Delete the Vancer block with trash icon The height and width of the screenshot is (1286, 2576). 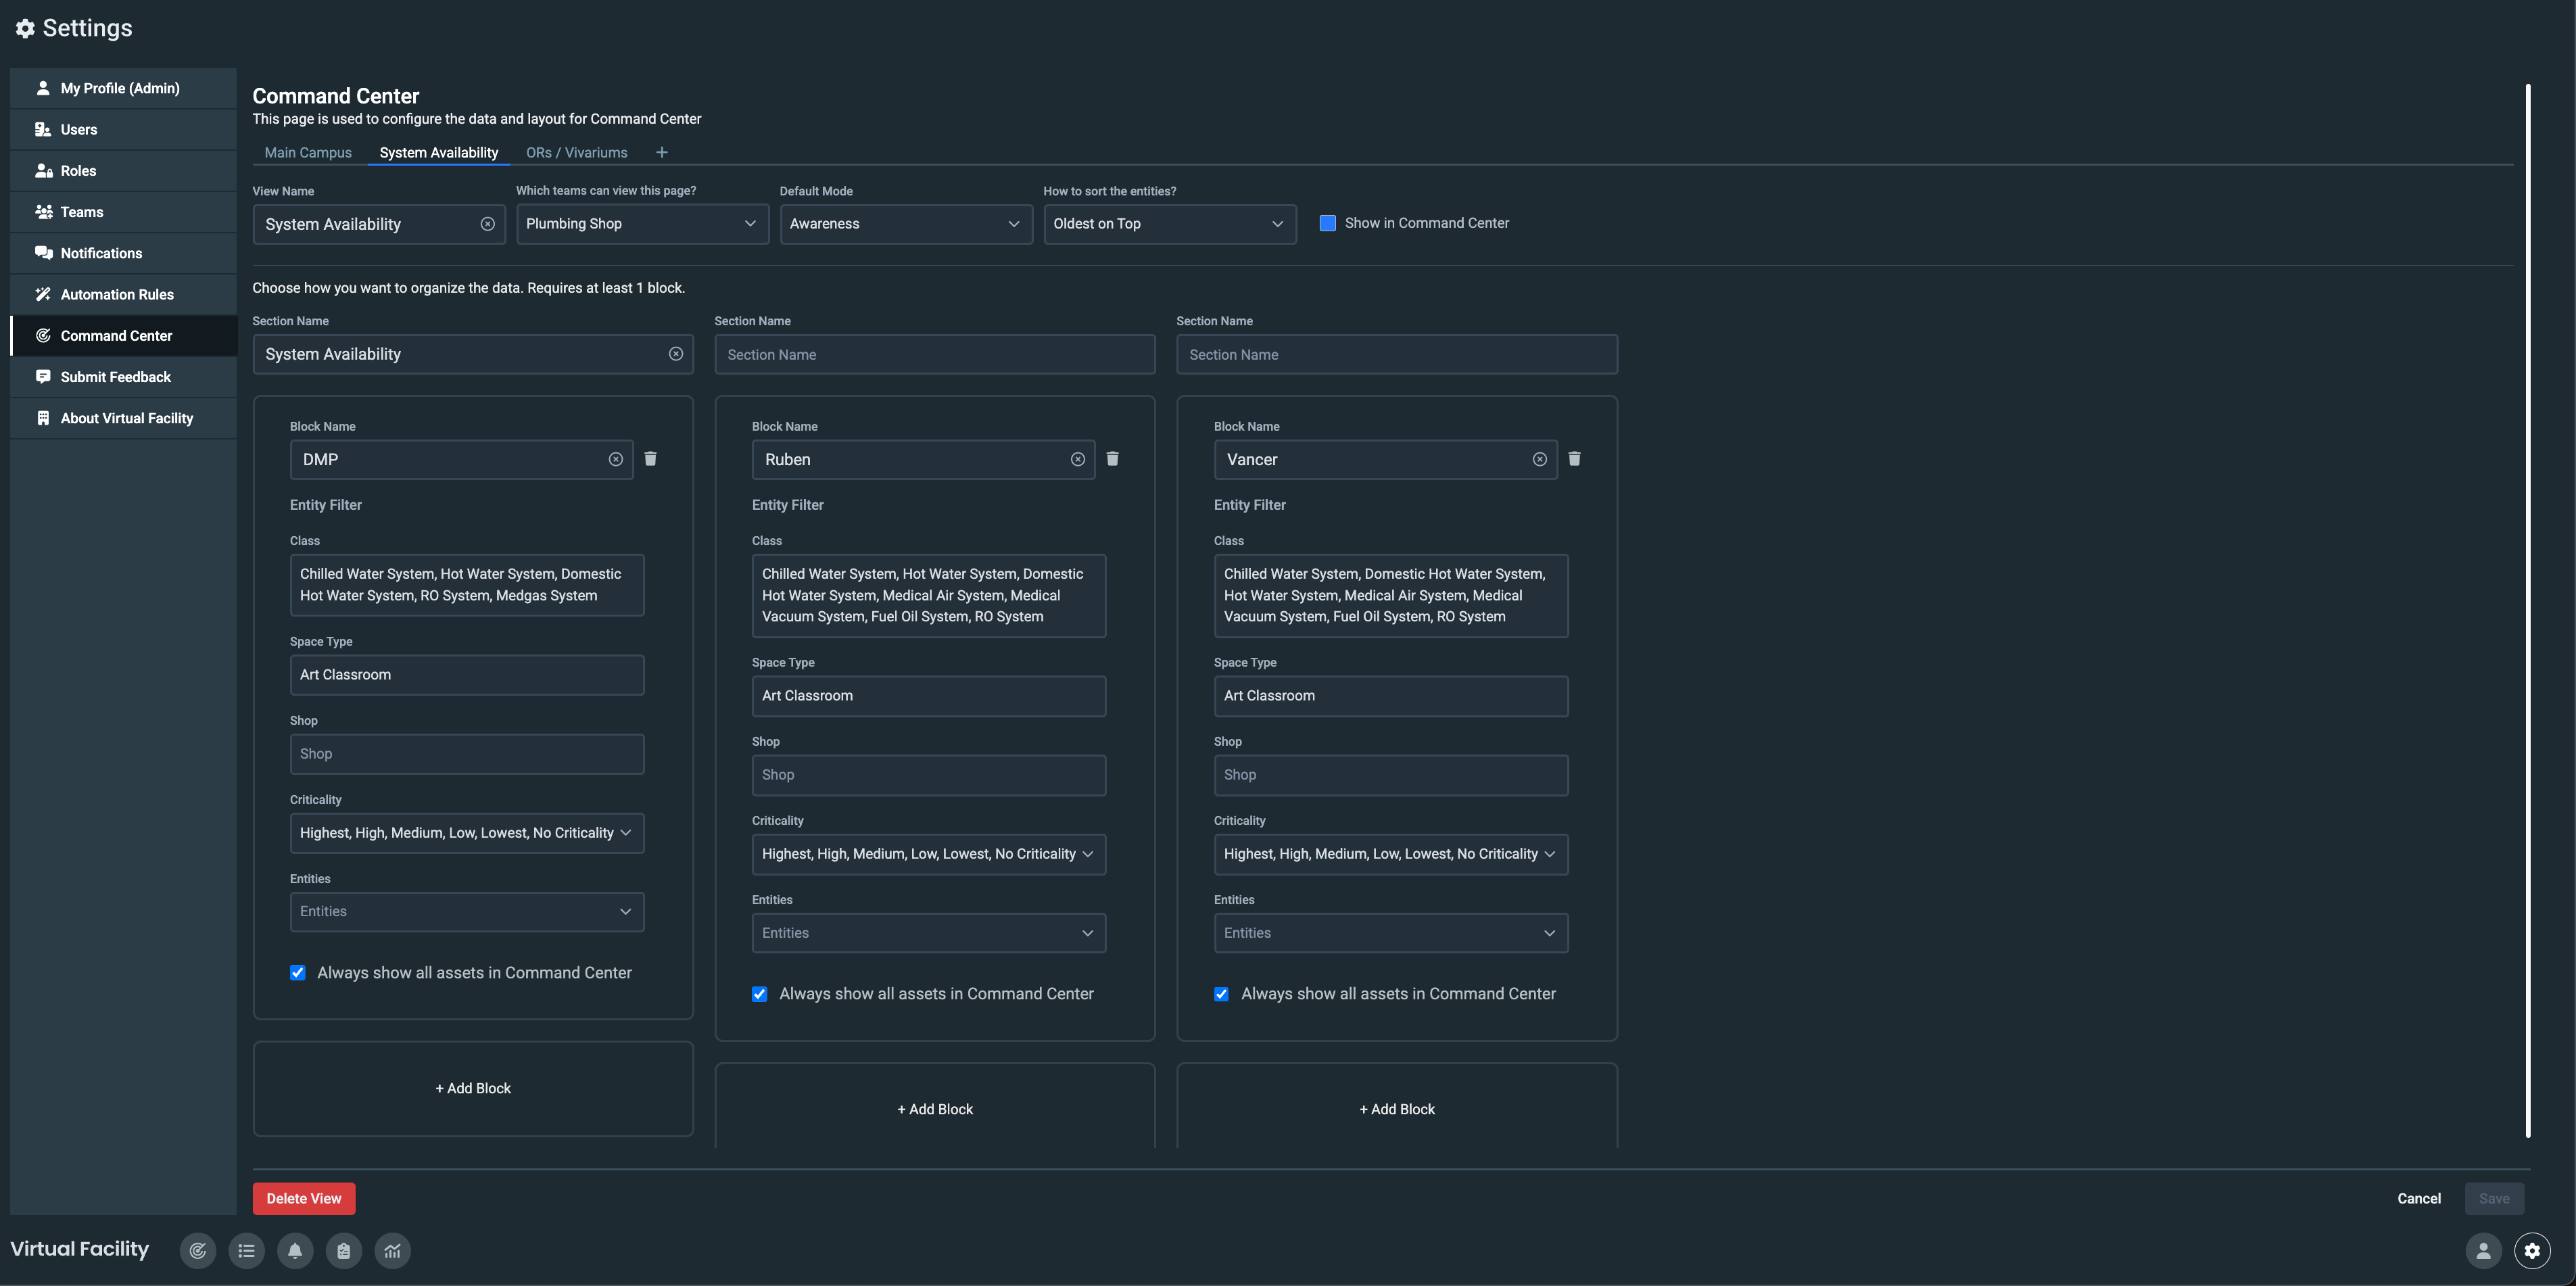tap(1574, 459)
